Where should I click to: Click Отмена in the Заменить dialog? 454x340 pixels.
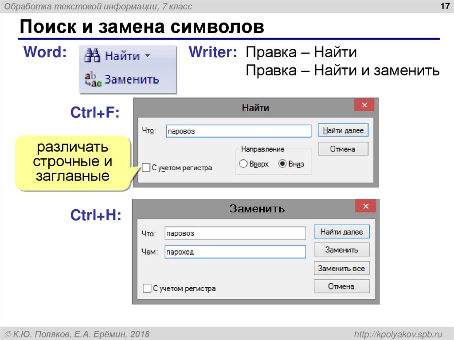coord(342,286)
